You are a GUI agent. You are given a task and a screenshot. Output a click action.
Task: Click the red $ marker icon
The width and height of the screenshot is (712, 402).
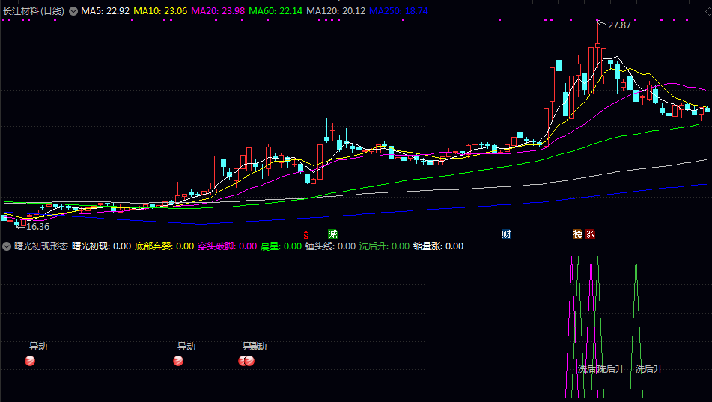(x=305, y=234)
